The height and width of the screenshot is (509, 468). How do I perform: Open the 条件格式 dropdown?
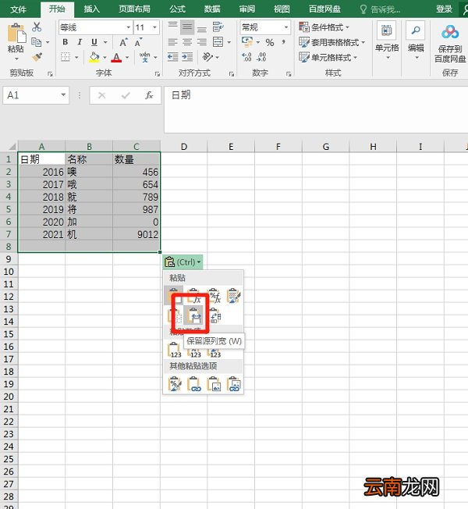pyautogui.click(x=324, y=27)
